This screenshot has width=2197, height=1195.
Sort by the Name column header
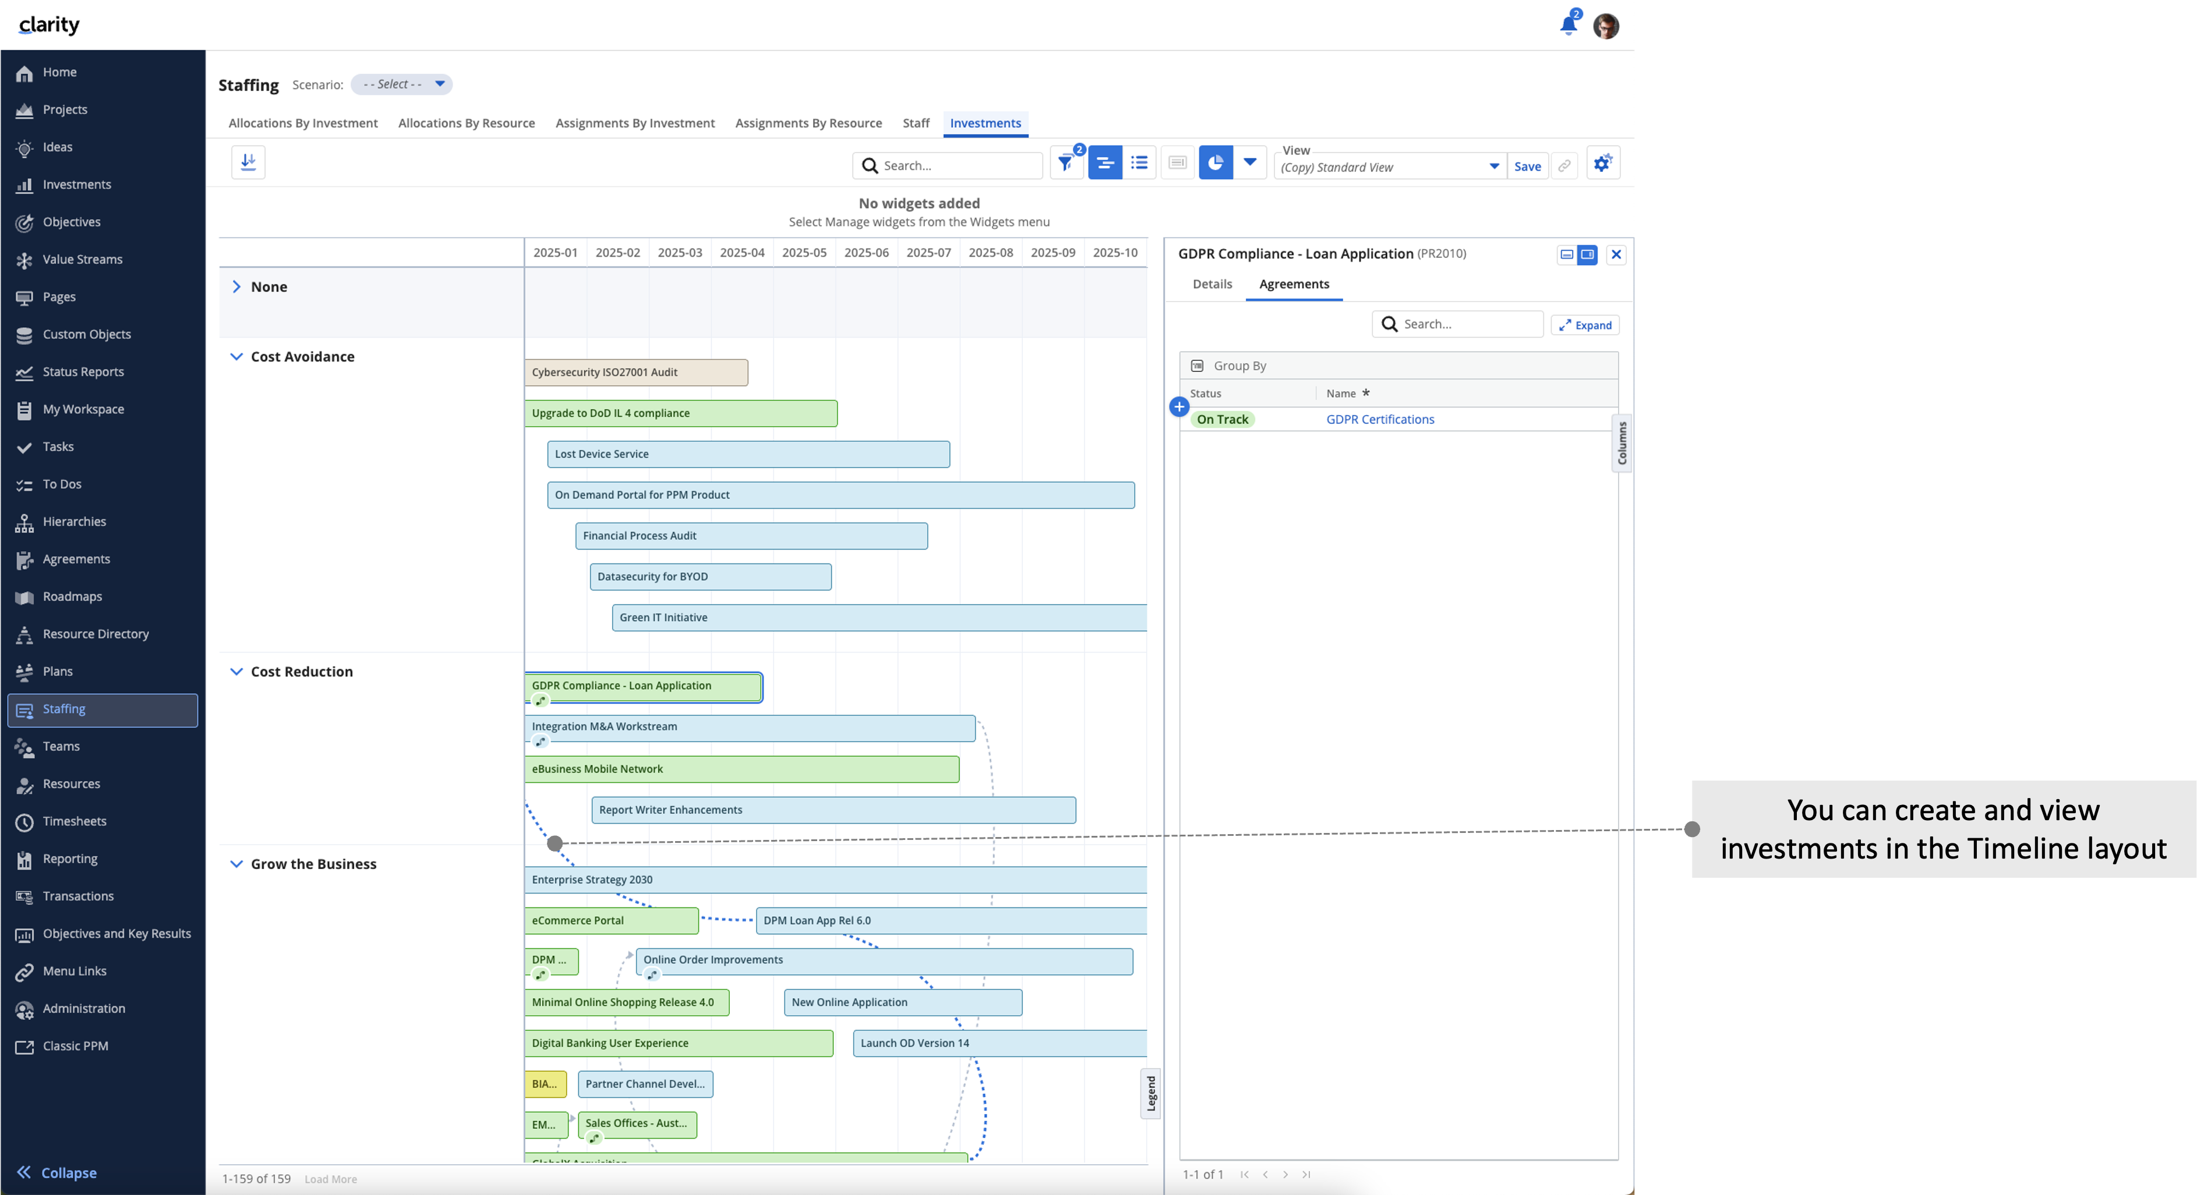[x=1341, y=393]
